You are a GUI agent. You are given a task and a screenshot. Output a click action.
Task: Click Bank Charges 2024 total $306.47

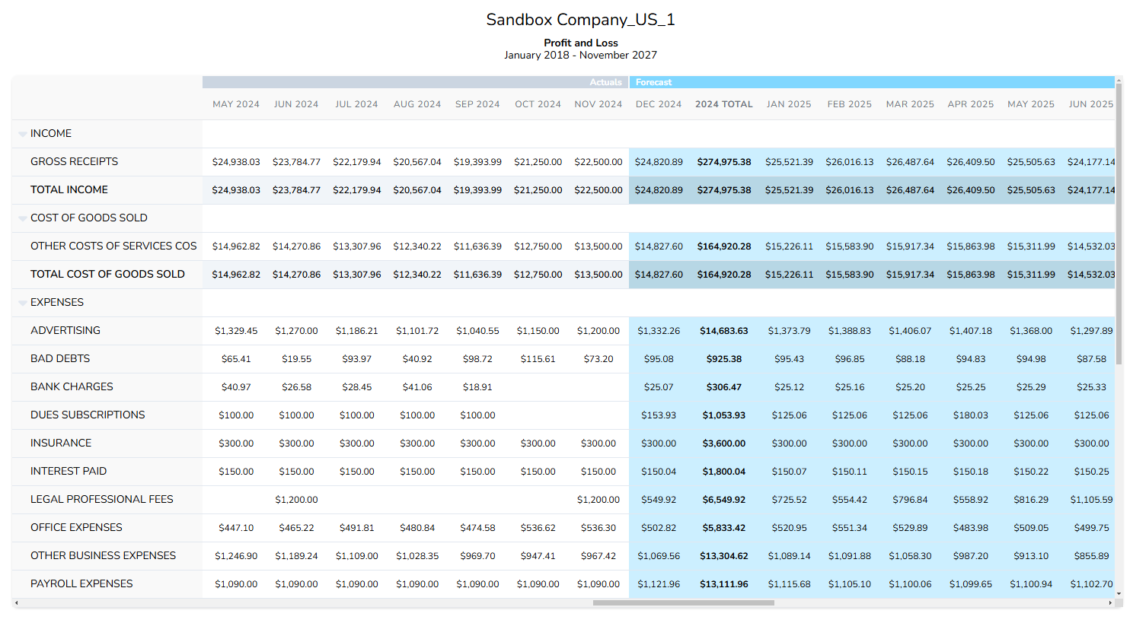tap(724, 387)
